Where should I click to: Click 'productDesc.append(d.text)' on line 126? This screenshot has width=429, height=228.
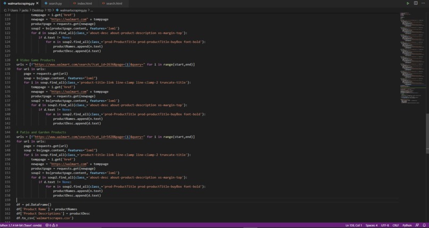pos(77,51)
